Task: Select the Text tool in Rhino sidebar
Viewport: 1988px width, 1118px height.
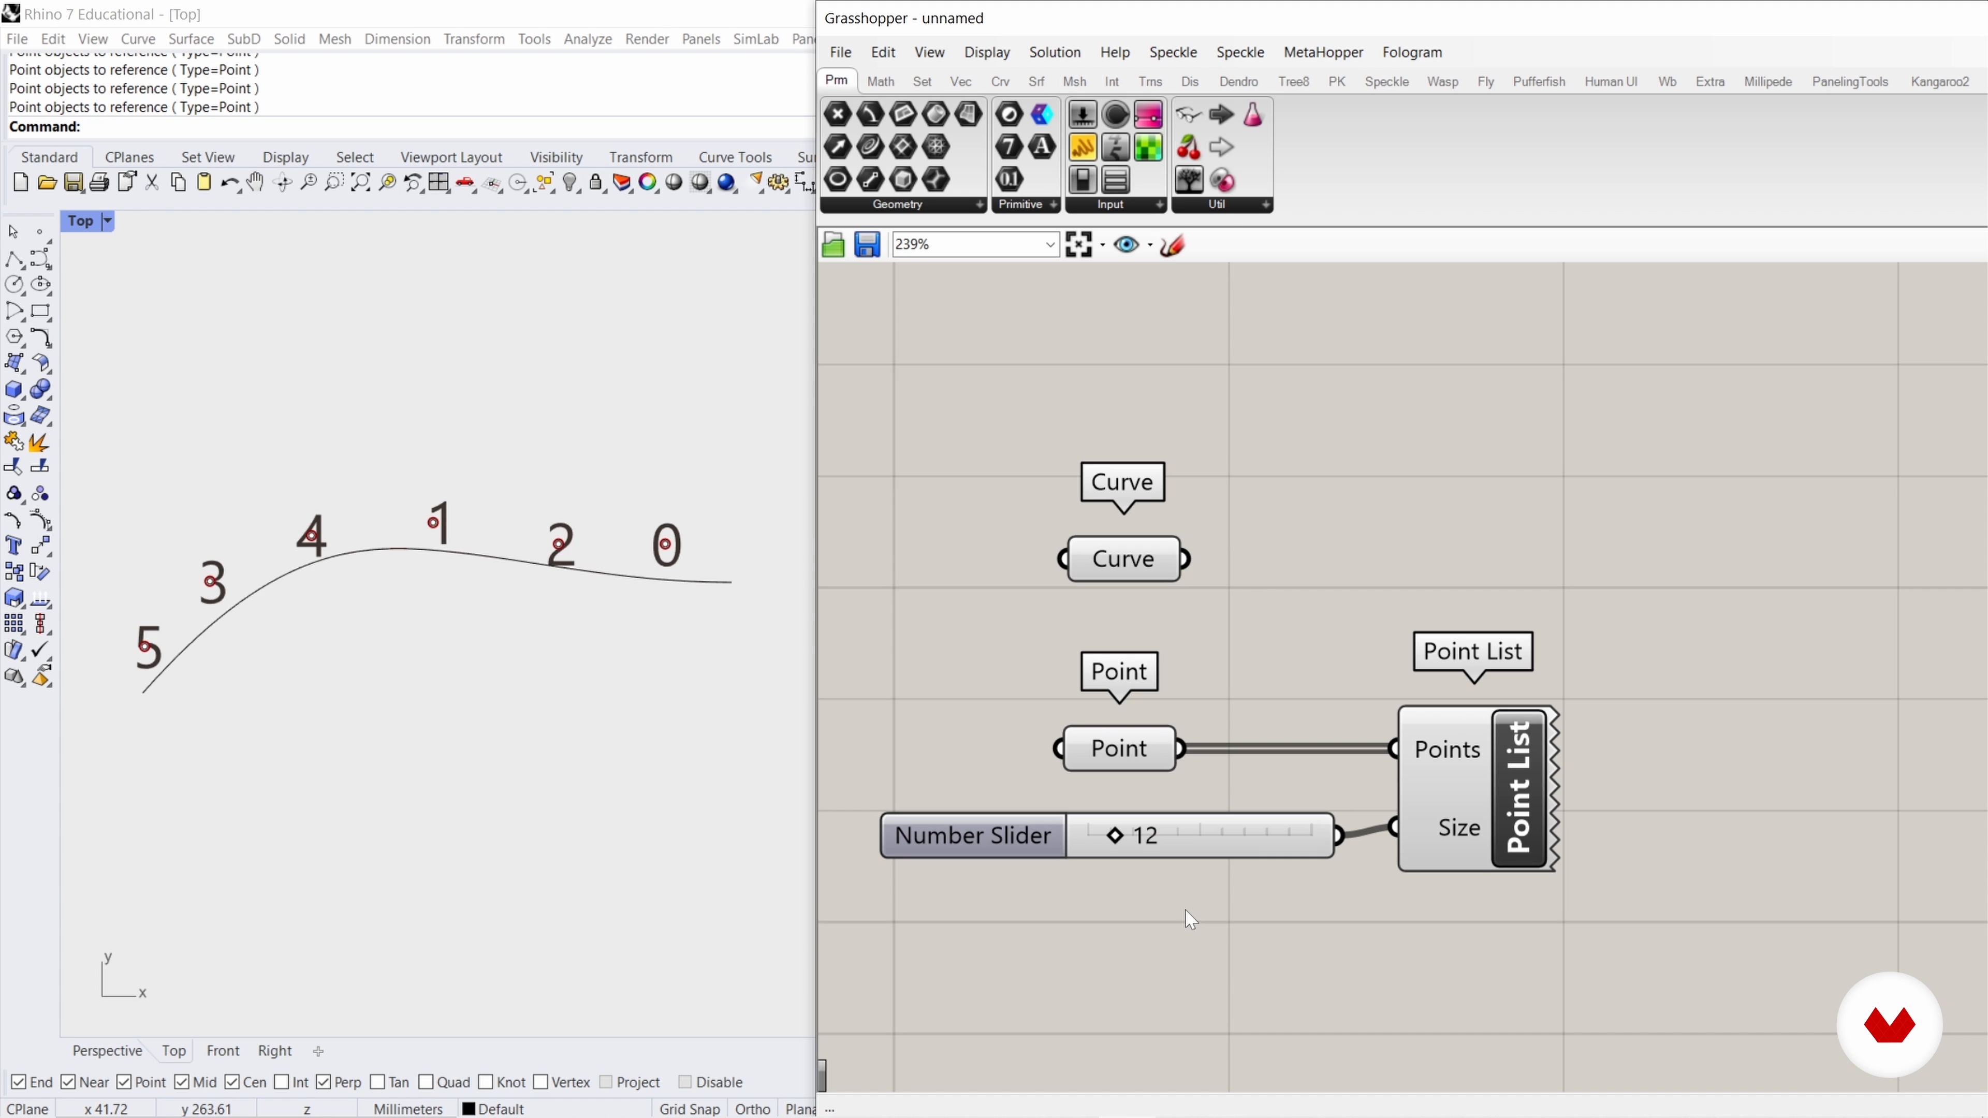Action: 13,546
